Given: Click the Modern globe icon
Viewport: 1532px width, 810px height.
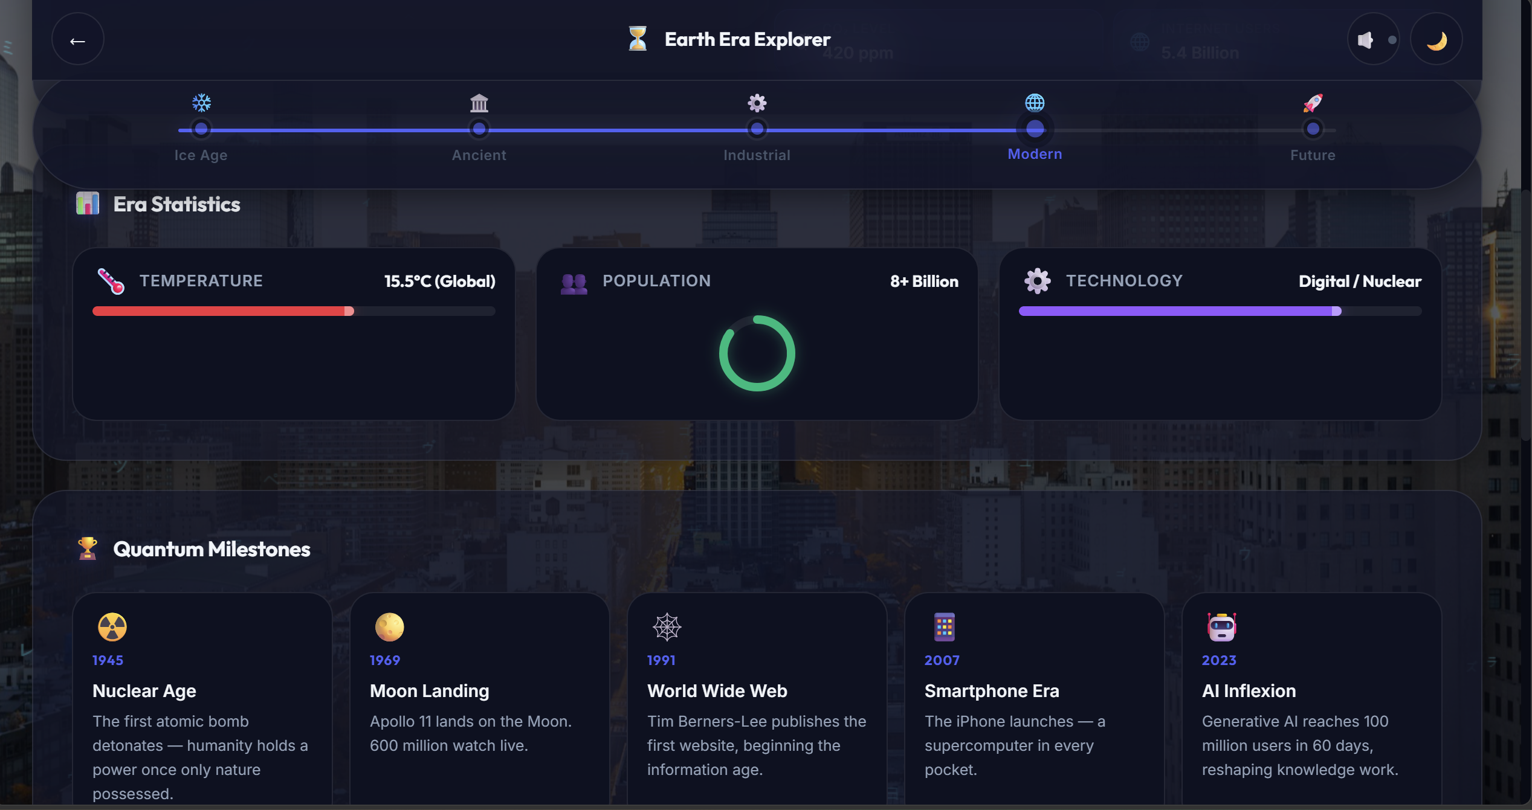Looking at the screenshot, I should coord(1035,103).
